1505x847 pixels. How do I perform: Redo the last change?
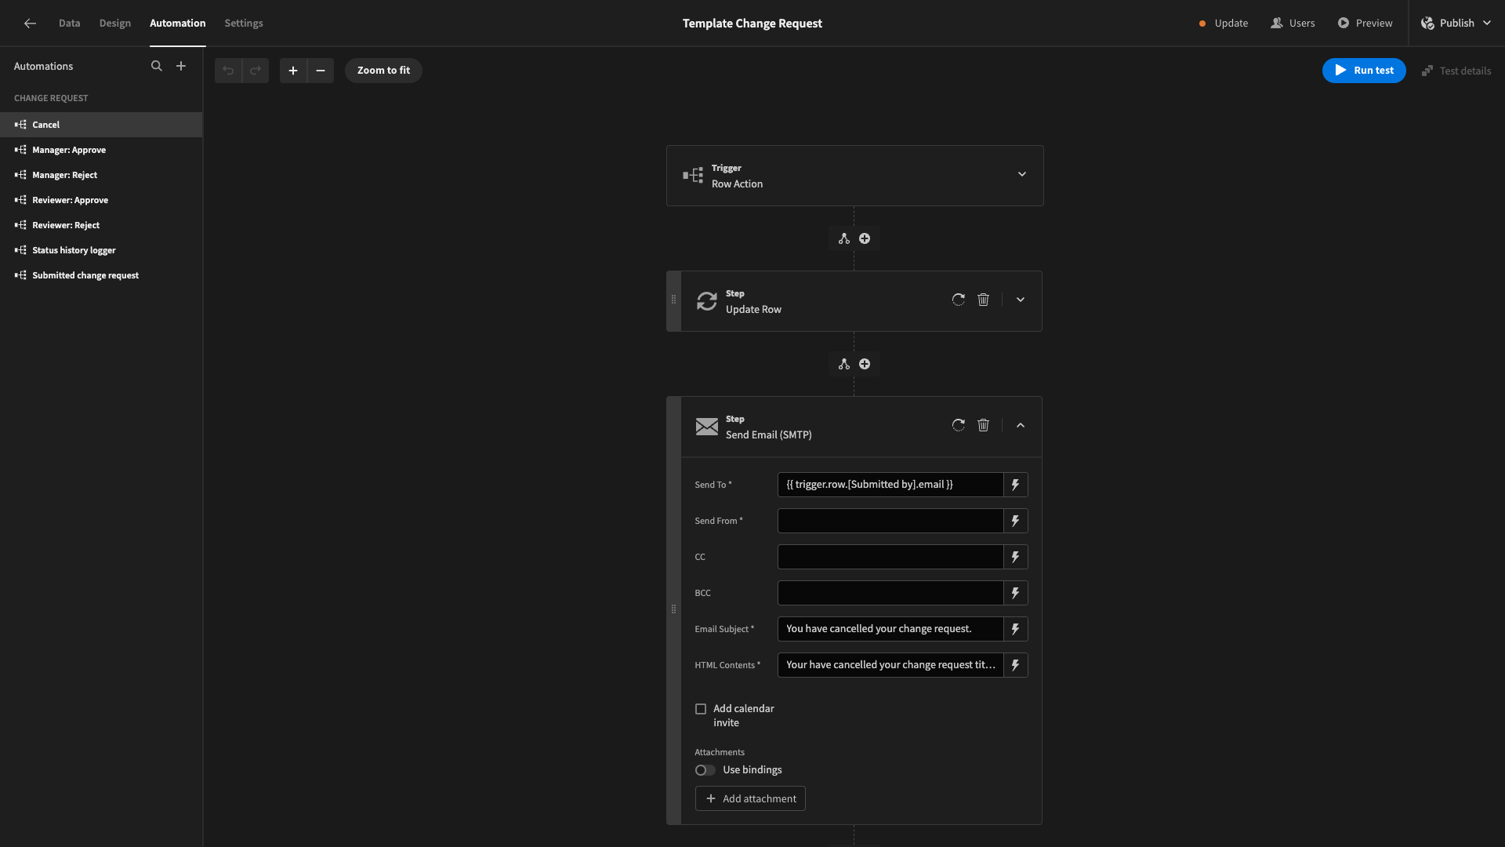(x=256, y=71)
